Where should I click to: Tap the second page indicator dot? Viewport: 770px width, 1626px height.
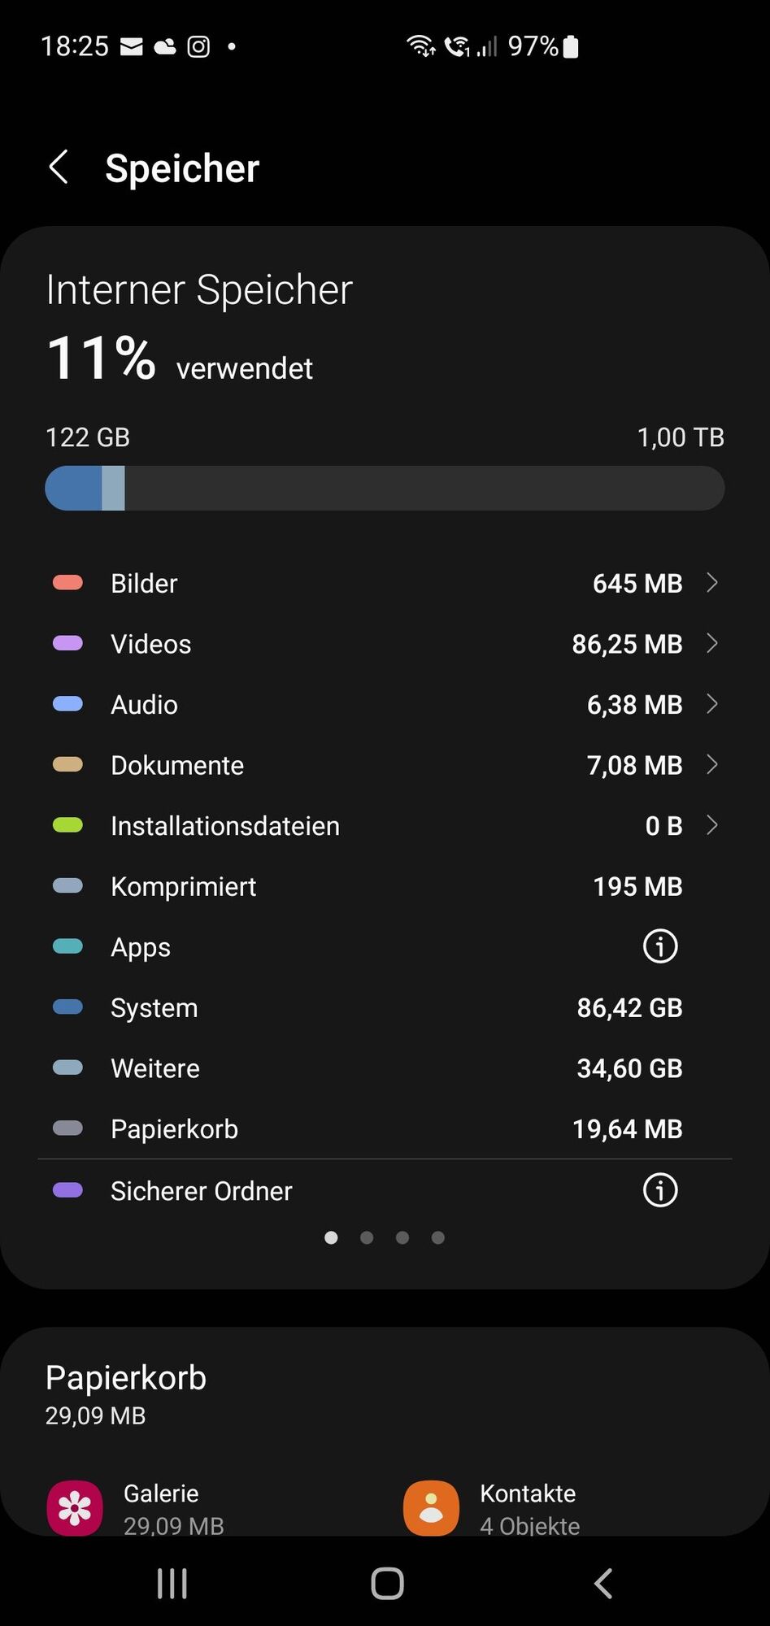click(x=367, y=1237)
